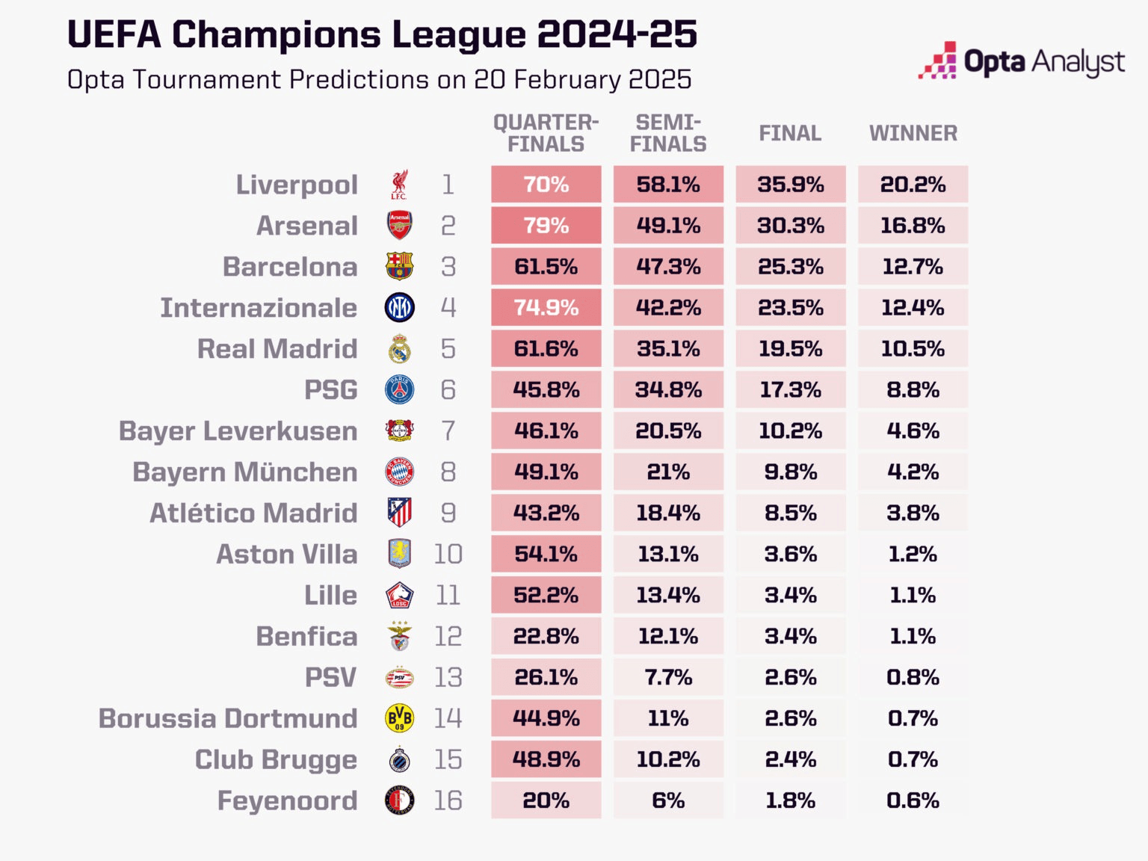This screenshot has height=861, width=1148.
Task: Click the Club Brugge team name
Action: (x=276, y=760)
